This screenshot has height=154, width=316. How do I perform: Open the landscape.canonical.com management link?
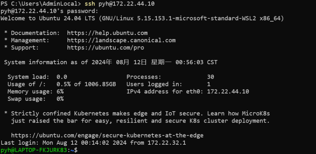pos(121,40)
